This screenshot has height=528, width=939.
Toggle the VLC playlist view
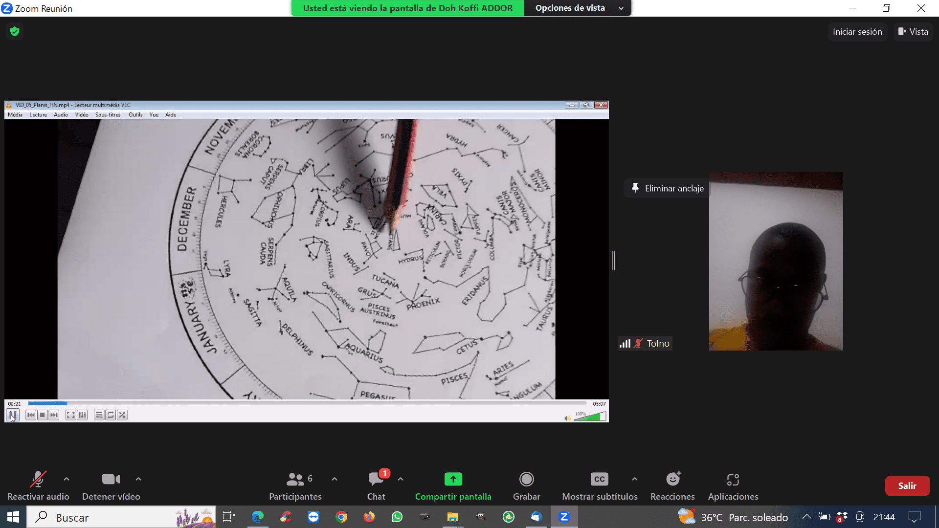coord(99,415)
